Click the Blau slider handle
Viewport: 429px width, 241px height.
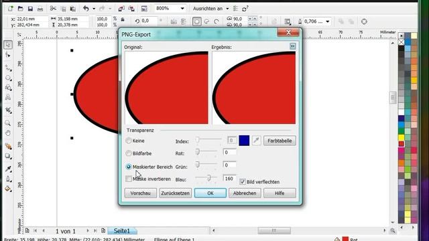[x=208, y=178]
